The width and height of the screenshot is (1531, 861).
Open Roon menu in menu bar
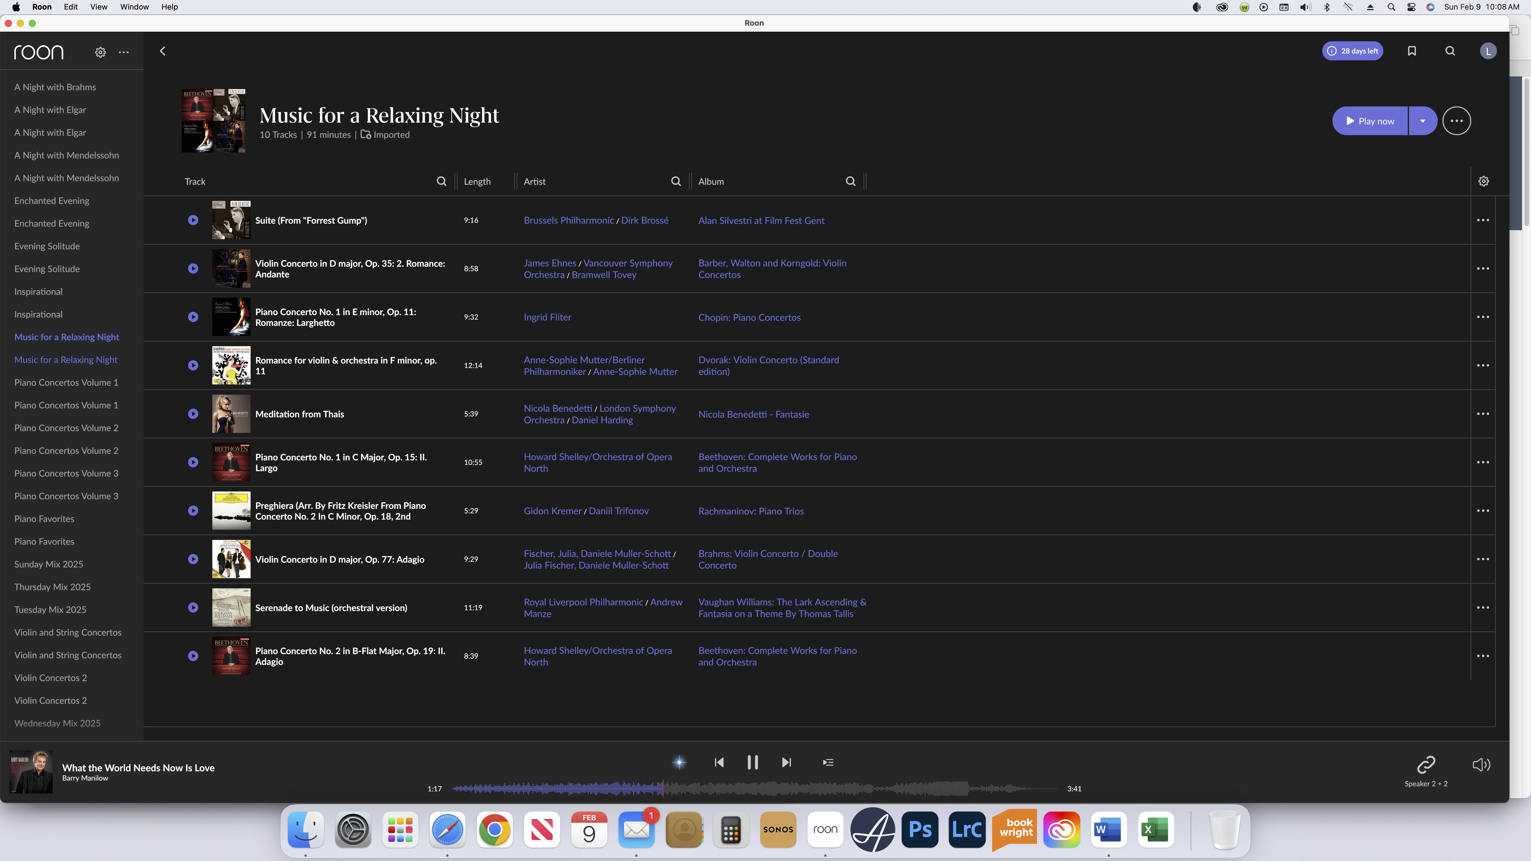pyautogui.click(x=42, y=7)
